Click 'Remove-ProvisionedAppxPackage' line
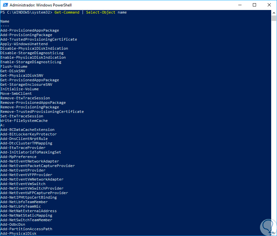Viewport: 277px width, 236px height. tap(33, 103)
